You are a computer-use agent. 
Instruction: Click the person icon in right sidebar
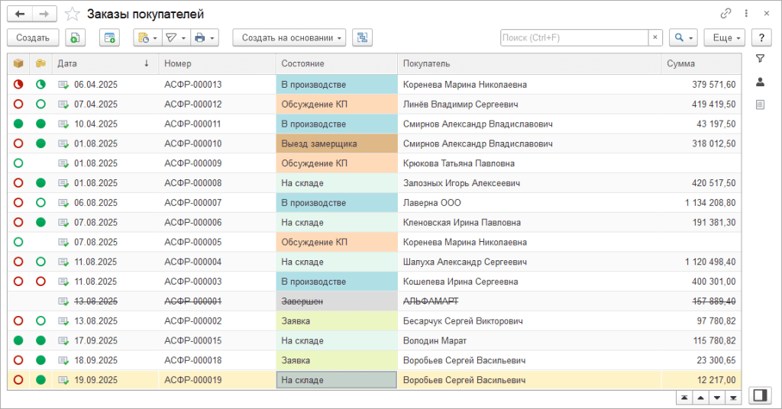(760, 82)
